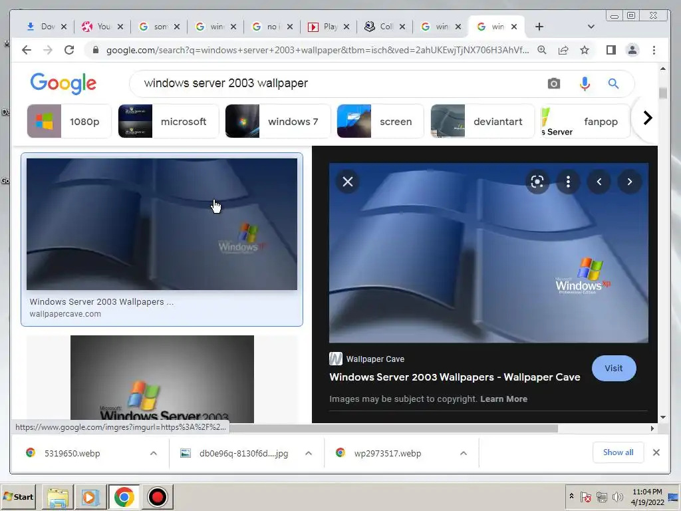The height and width of the screenshot is (511, 681).
Task: Show previous image in preview
Action: point(599,182)
